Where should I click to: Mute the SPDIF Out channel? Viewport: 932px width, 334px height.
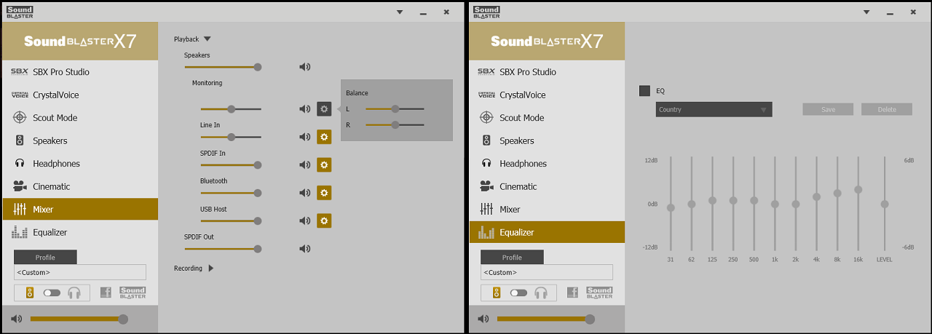click(x=304, y=249)
